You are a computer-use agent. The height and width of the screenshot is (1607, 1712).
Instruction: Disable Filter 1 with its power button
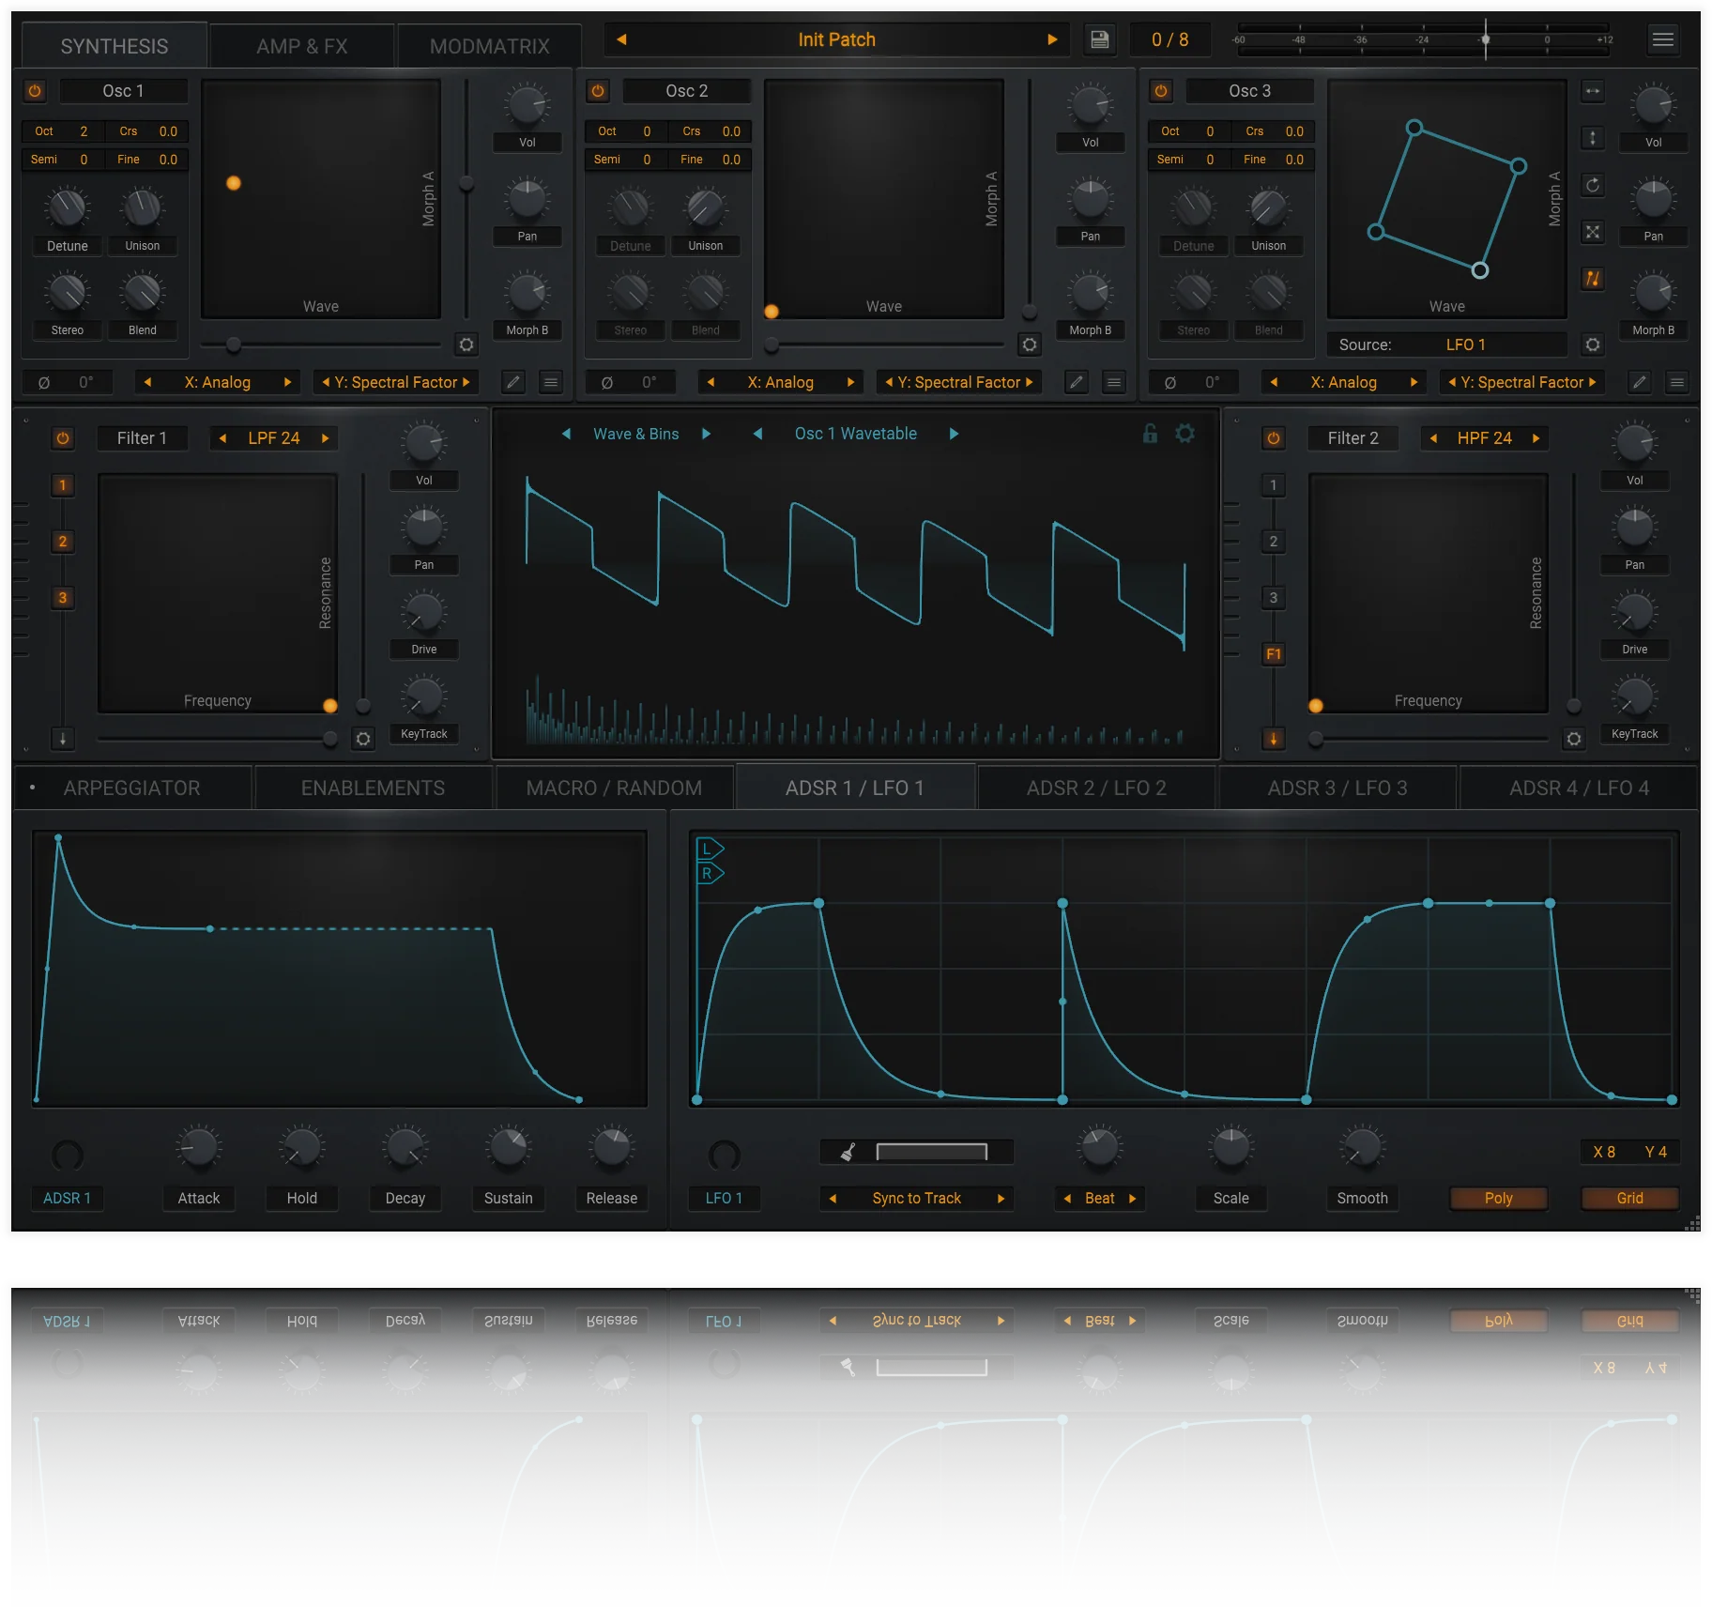(63, 438)
